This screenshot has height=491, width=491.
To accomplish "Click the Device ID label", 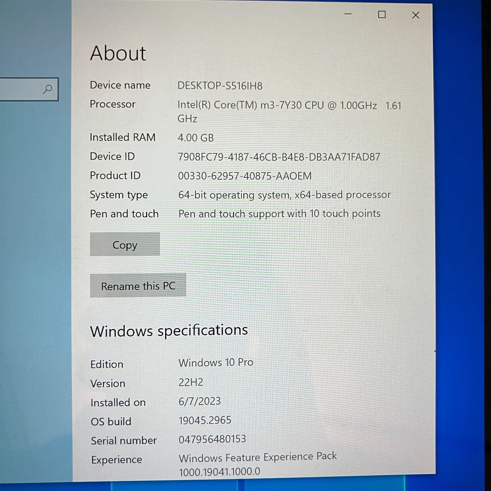I will tap(112, 157).
